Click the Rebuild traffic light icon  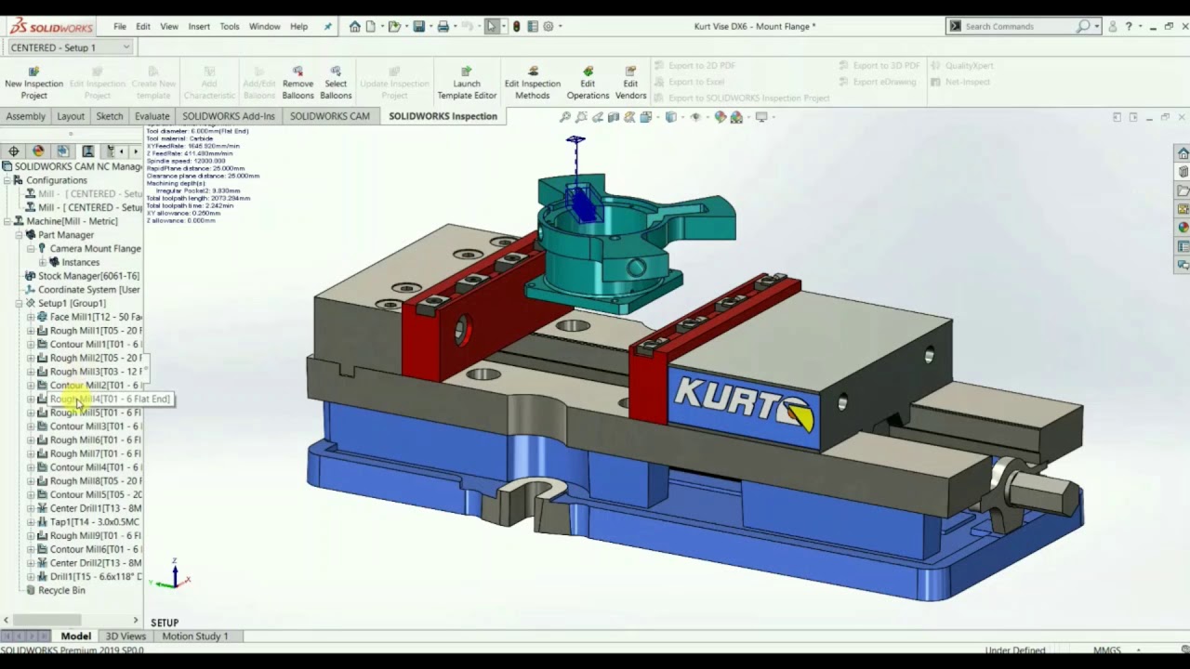(517, 26)
